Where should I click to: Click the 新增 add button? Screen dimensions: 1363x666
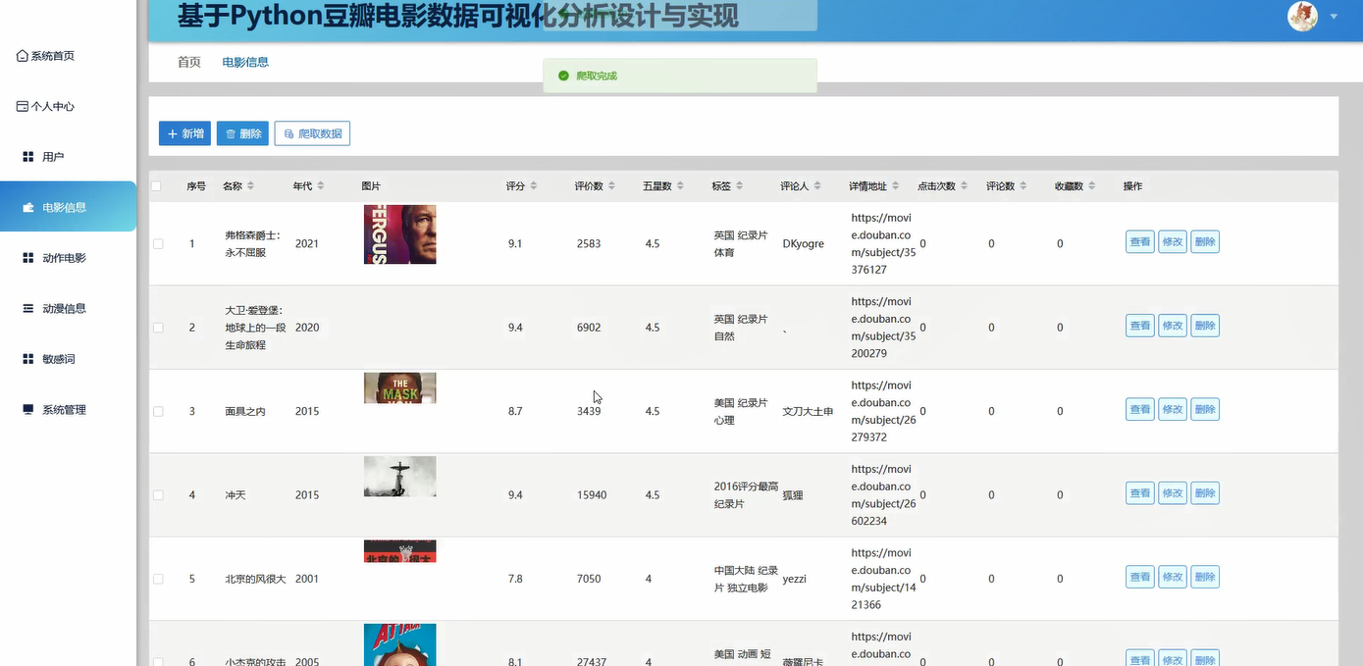(x=184, y=133)
